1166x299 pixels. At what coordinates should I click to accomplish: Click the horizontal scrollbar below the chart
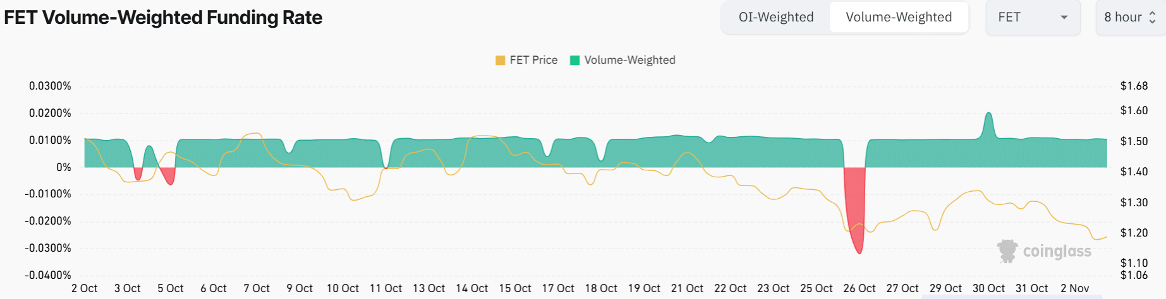click(x=1011, y=296)
